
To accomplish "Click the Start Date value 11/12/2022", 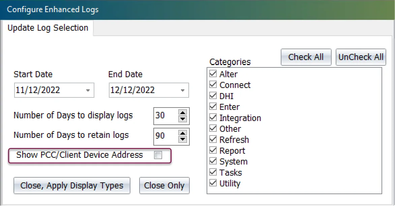I will coord(38,90).
